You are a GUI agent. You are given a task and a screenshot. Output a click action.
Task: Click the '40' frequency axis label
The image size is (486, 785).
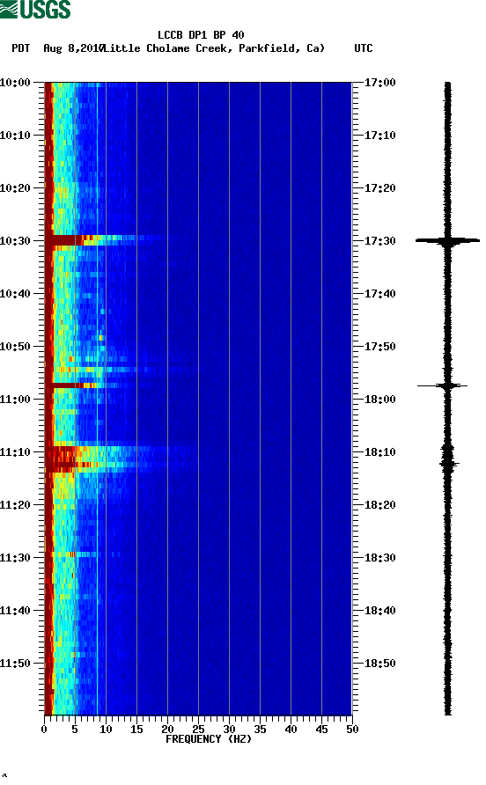291,730
